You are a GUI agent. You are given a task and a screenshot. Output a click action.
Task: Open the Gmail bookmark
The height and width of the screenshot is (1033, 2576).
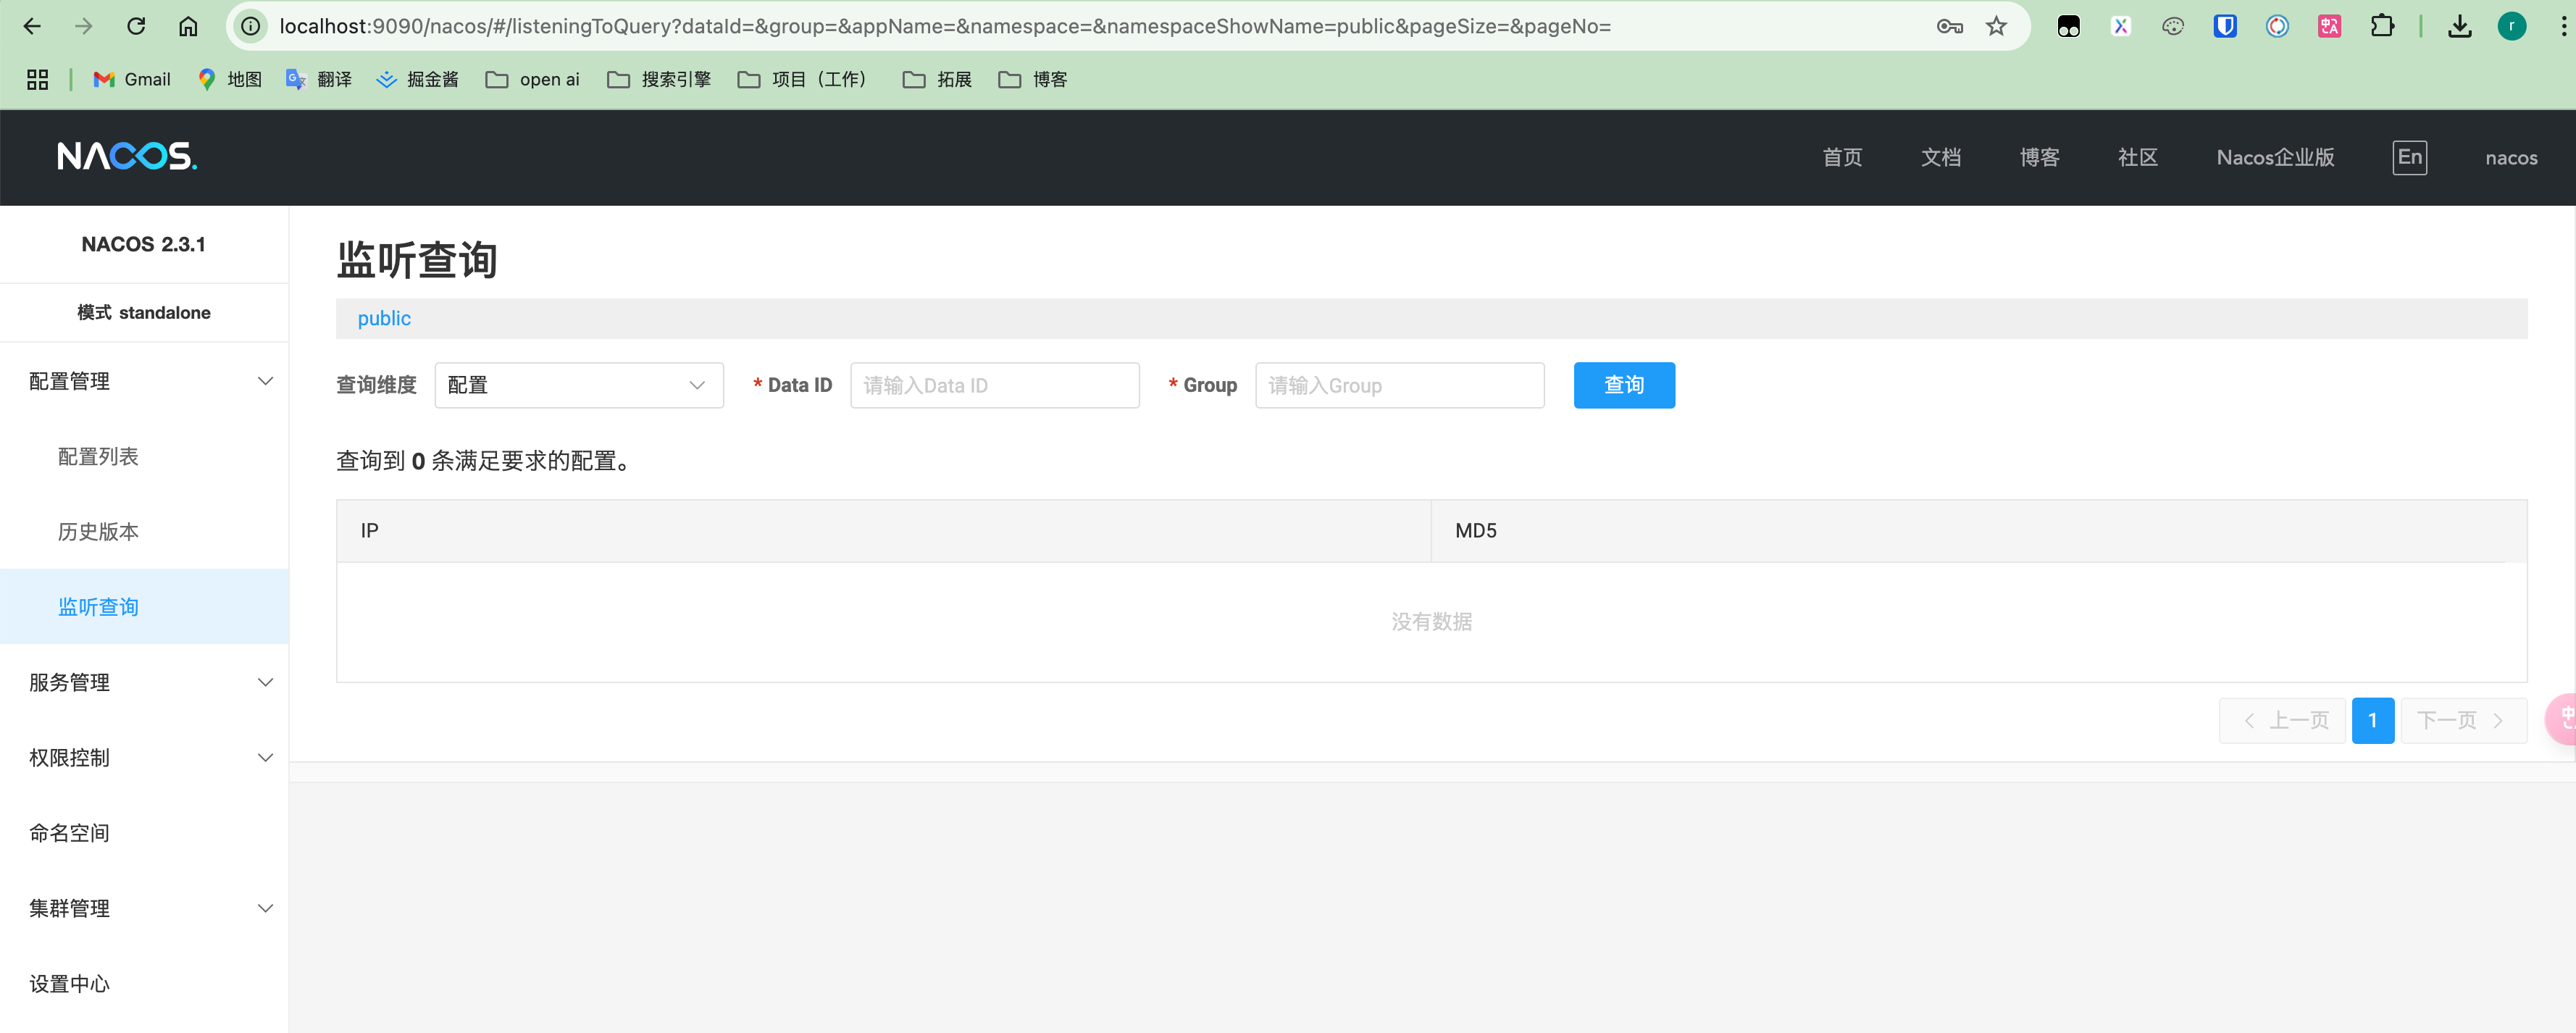132,79
